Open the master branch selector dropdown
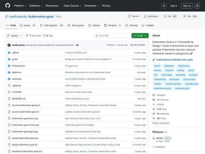205x154 pixels. [x=14, y=36]
